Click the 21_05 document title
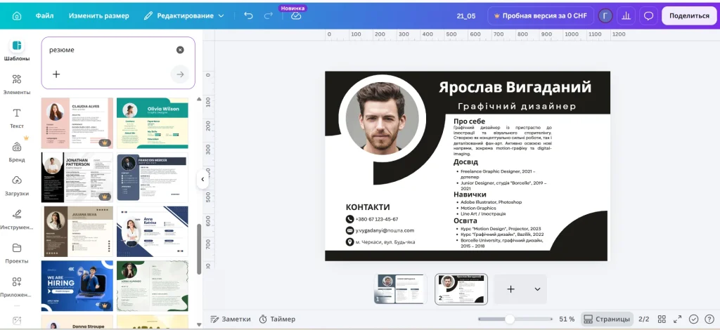 466,15
